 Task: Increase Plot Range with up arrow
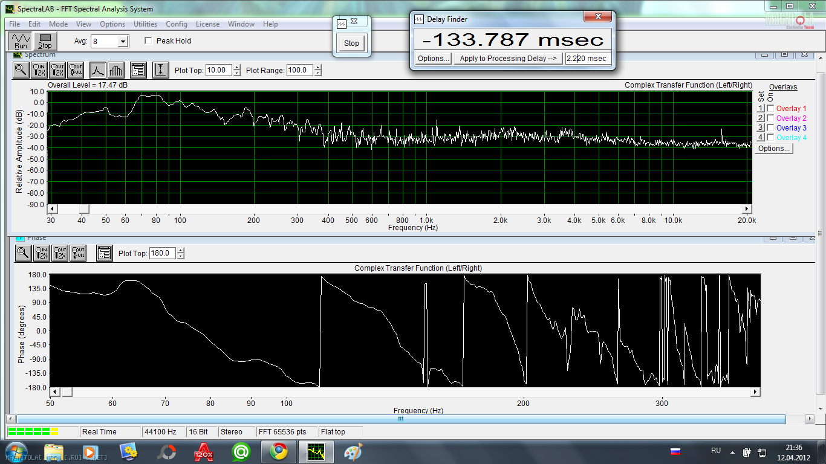coord(317,67)
